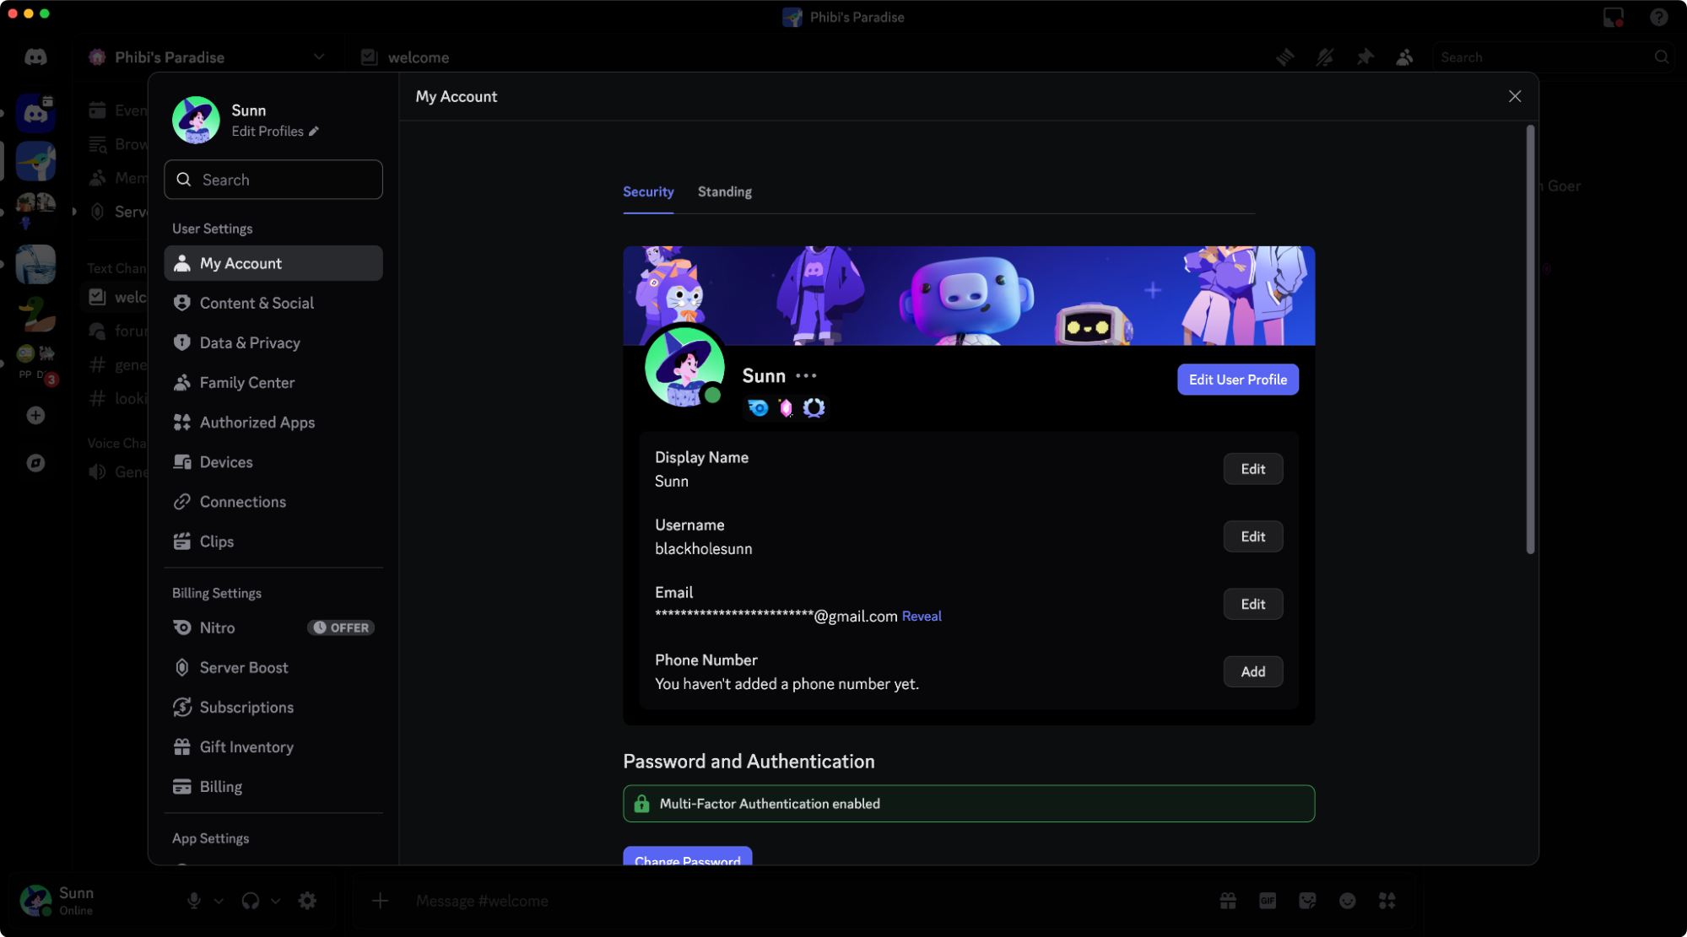
Task: Switch to the Standing tab
Action: click(x=724, y=191)
